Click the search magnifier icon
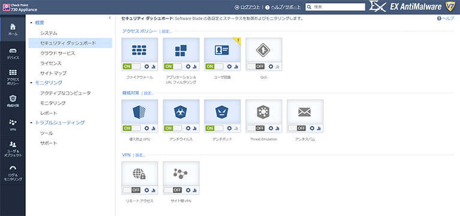 [309, 7]
